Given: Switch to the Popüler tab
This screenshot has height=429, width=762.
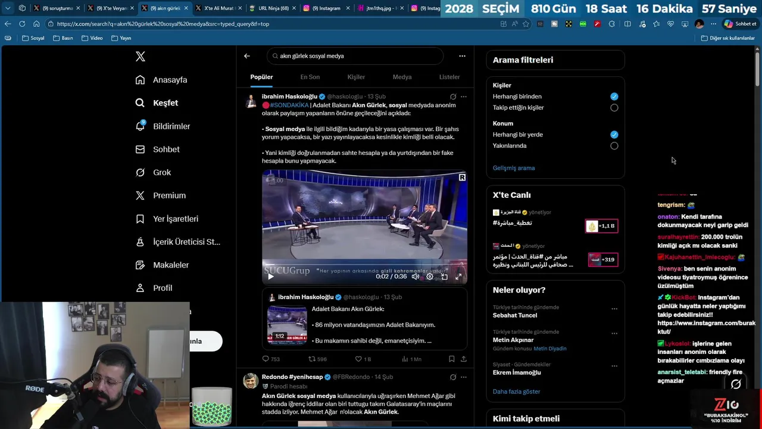Looking at the screenshot, I should (261, 77).
